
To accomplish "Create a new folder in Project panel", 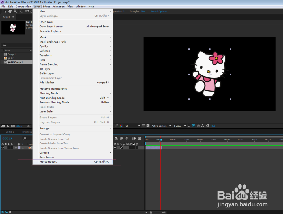I will coord(8,126).
